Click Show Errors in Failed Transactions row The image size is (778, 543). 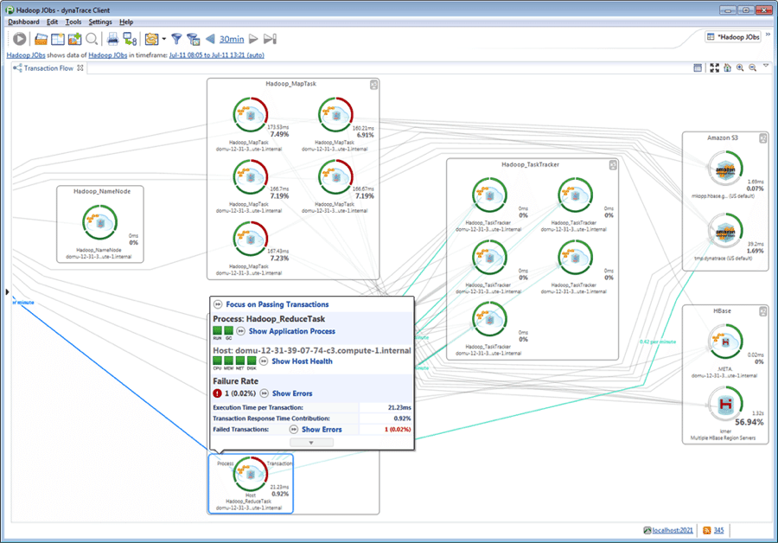pos(322,430)
